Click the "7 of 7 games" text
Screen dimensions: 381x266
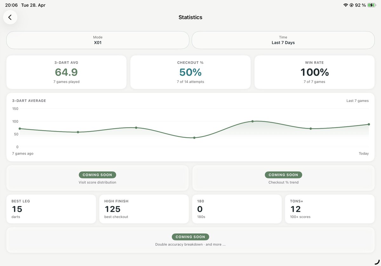coord(315,82)
